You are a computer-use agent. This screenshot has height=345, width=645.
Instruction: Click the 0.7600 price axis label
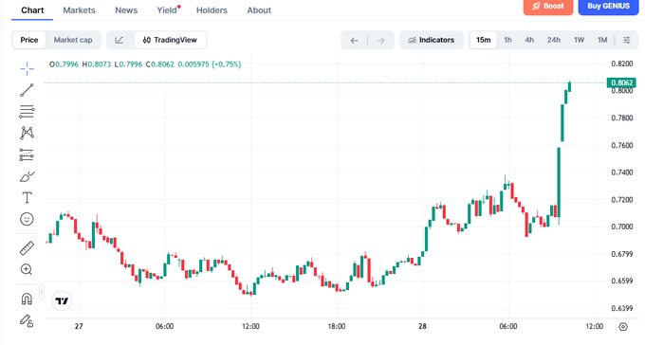tap(622, 145)
